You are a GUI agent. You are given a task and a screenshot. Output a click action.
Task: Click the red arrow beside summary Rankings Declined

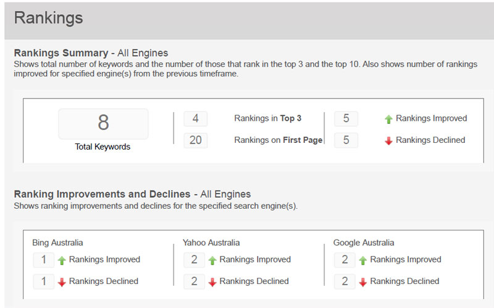388,140
